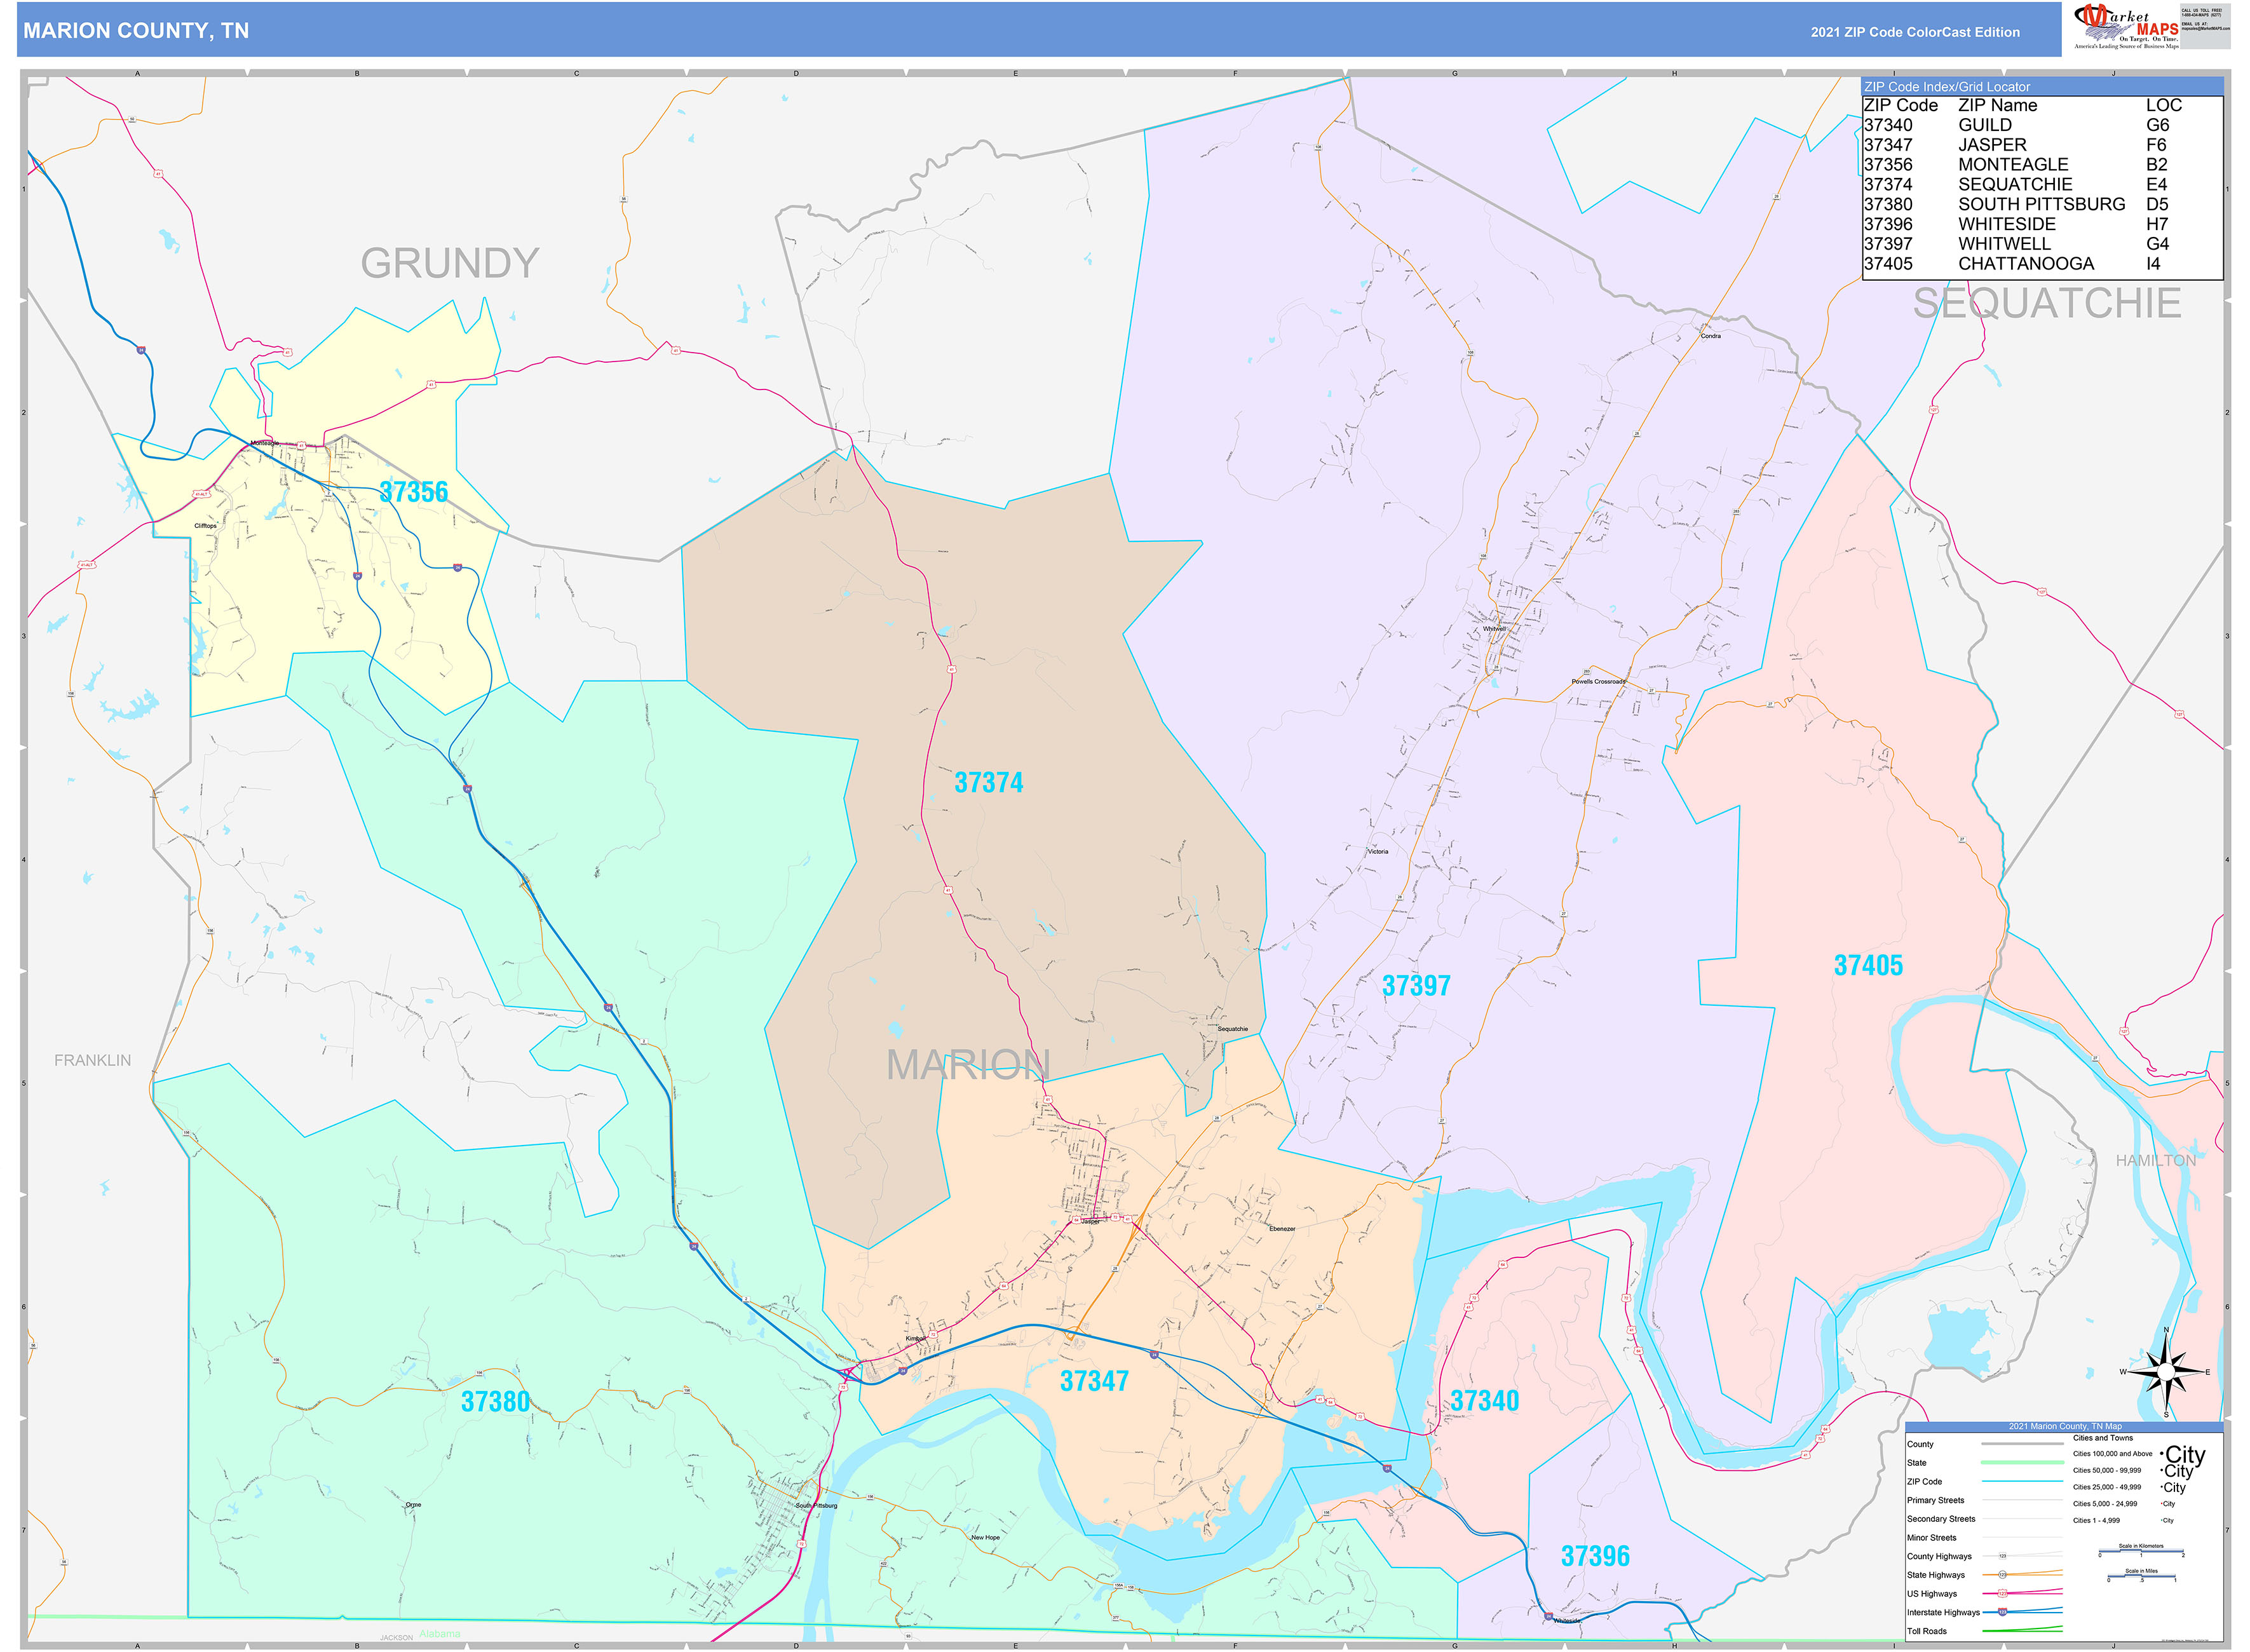Viewport: 2250px width, 1652px height.
Task: Click the US Highways shield in legend
Action: pyautogui.click(x=2002, y=1594)
